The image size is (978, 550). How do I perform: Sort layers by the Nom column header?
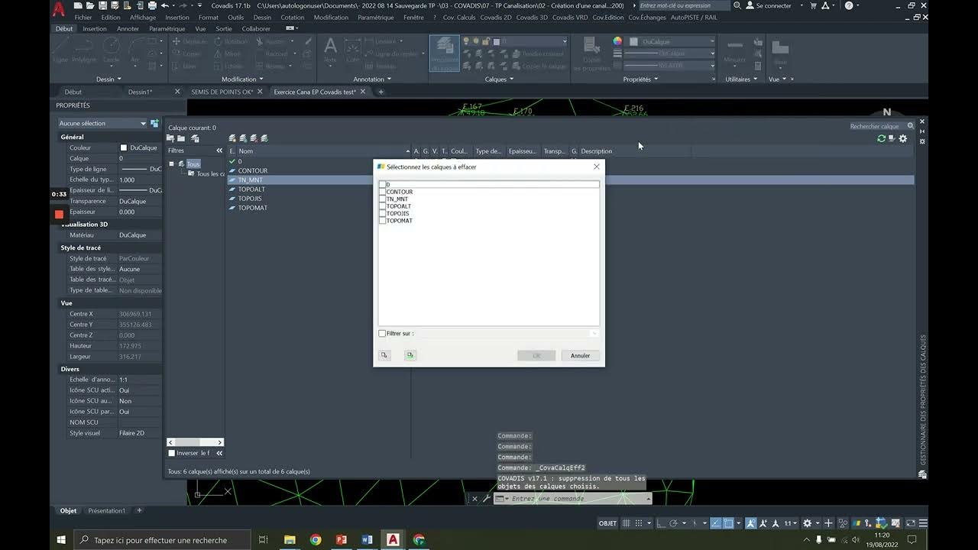point(245,151)
